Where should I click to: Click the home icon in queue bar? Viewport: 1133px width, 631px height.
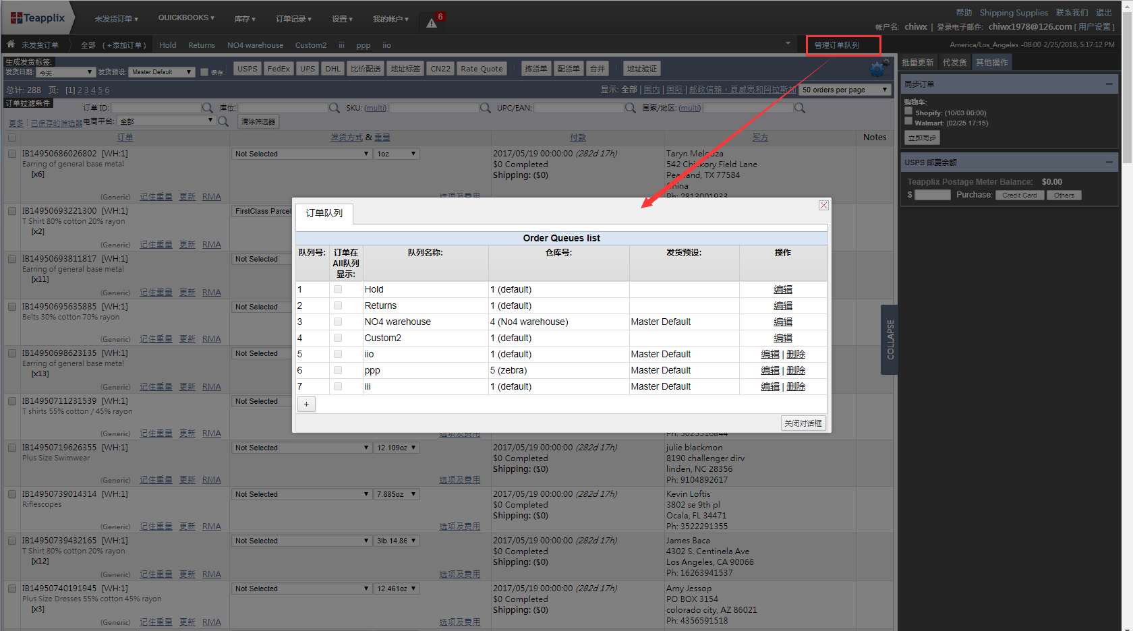coord(11,44)
